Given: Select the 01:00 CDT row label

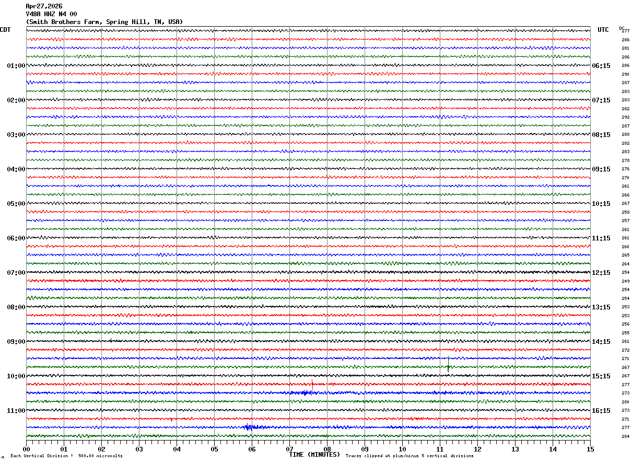Looking at the screenshot, I should click(16, 66).
